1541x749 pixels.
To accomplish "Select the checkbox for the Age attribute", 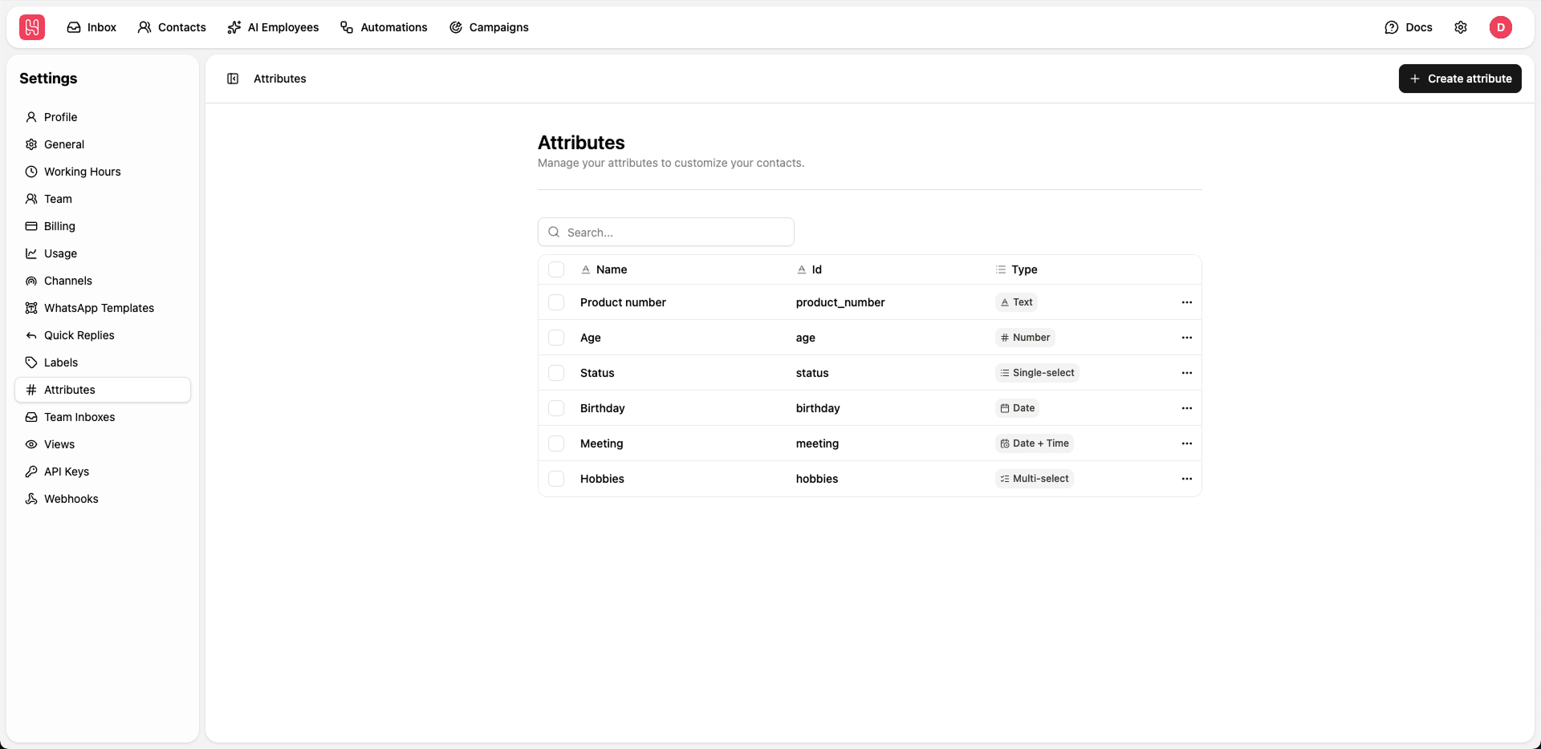I will pos(556,338).
